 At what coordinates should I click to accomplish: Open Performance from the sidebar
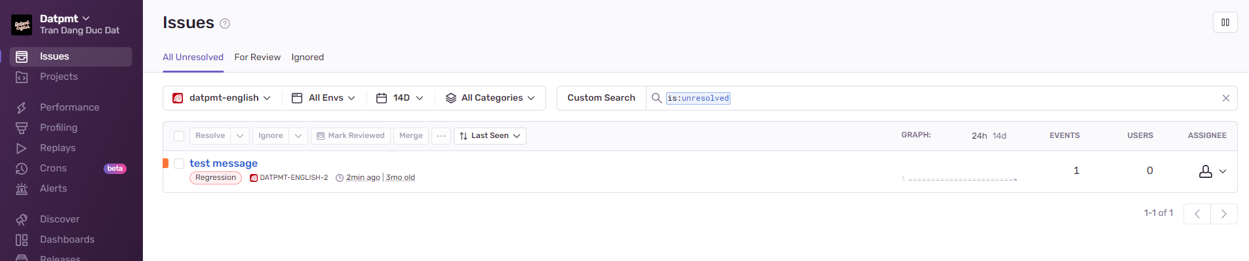pyautogui.click(x=70, y=107)
